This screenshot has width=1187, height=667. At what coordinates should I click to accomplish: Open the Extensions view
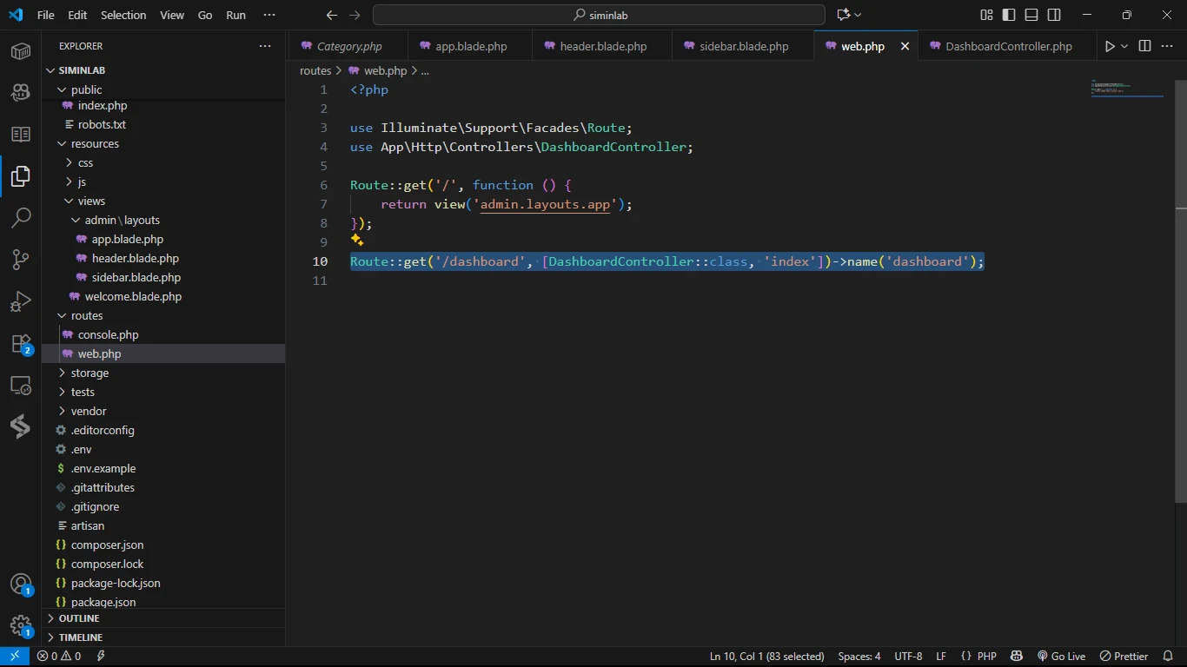pos(21,344)
